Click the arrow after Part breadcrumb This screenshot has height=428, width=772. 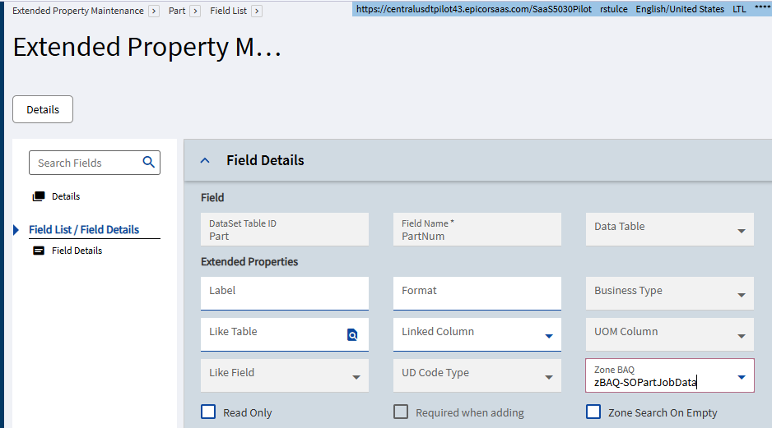pos(195,12)
